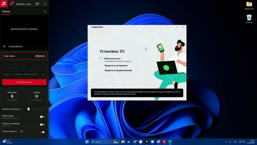Open the weather widget on taskbar

(7, 142)
